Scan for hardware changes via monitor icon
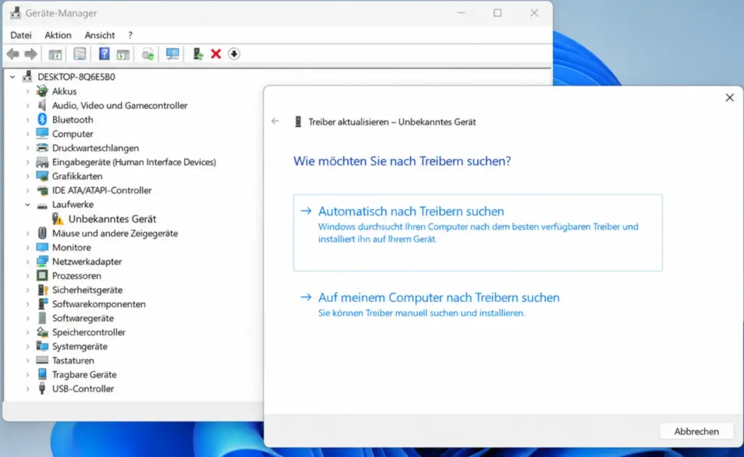Screen dimensions: 744x457 [172, 54]
